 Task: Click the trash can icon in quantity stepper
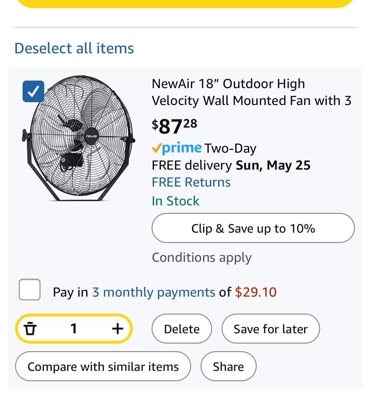30,329
